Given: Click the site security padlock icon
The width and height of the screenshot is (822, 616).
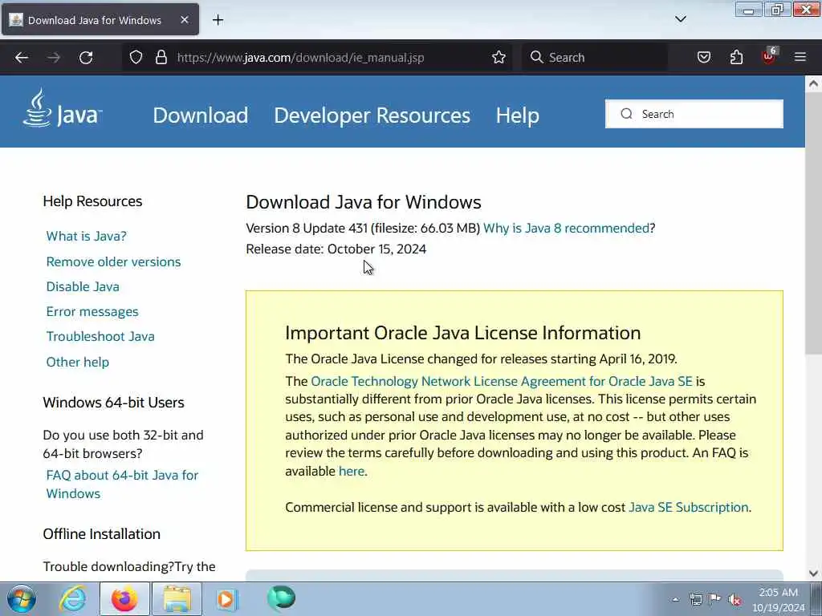Looking at the screenshot, I should [161, 58].
